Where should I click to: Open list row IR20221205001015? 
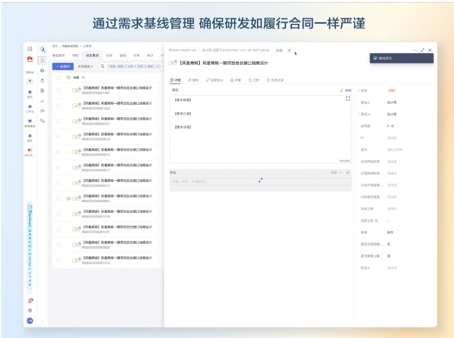click(x=108, y=260)
